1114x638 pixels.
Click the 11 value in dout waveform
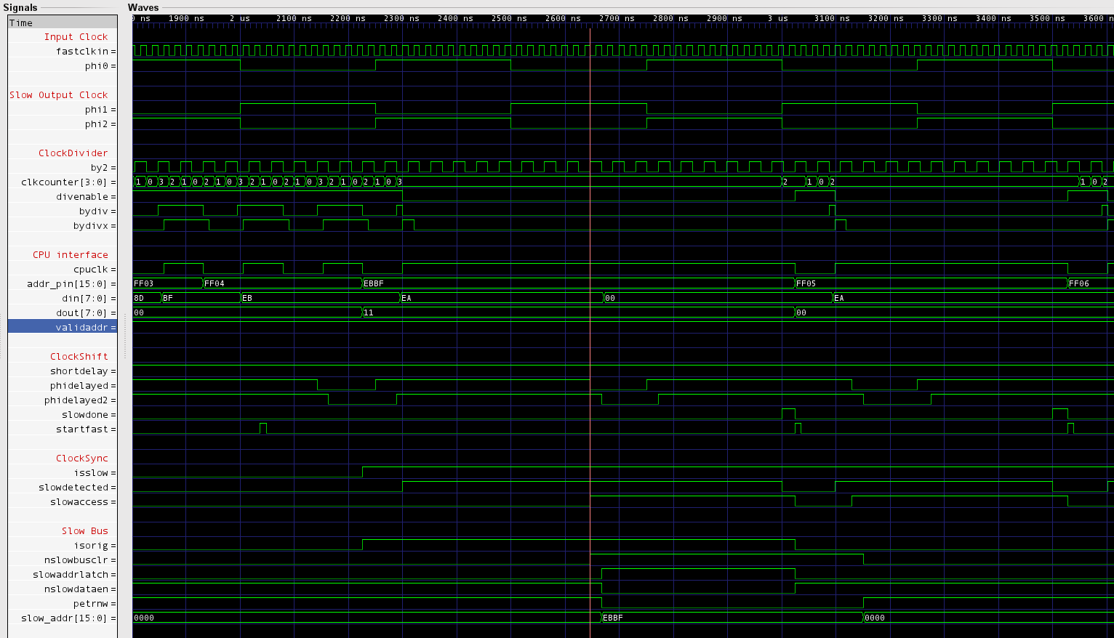(x=369, y=312)
